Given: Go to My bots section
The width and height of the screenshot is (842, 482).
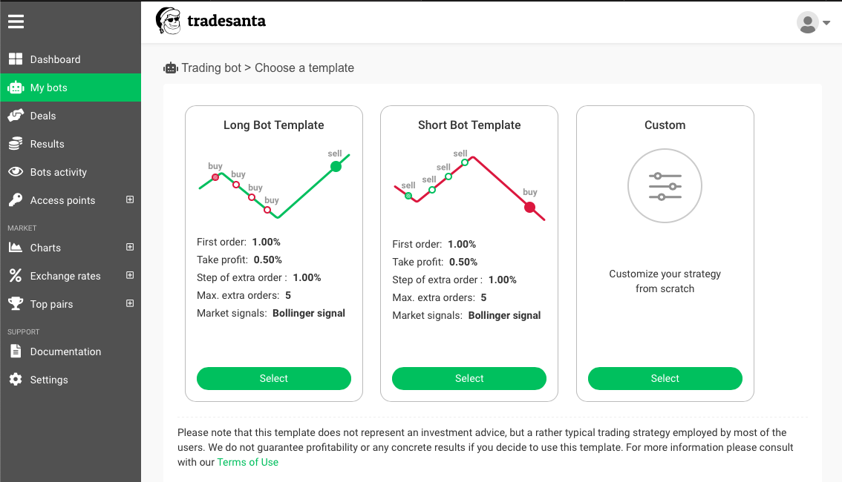Looking at the screenshot, I should click(71, 88).
